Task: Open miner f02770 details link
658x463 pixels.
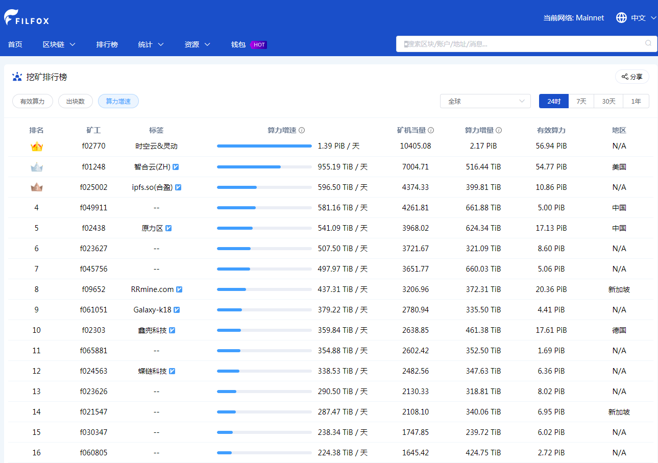Action: [93, 146]
